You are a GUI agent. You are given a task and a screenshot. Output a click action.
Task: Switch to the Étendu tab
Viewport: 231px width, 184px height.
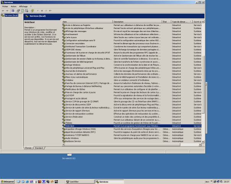pyautogui.click(x=28, y=148)
